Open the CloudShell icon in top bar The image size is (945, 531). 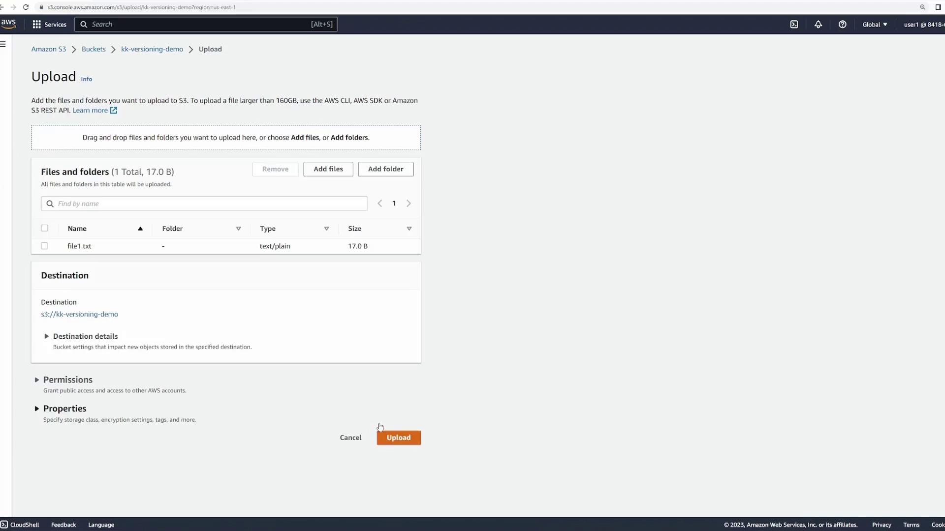794,25
